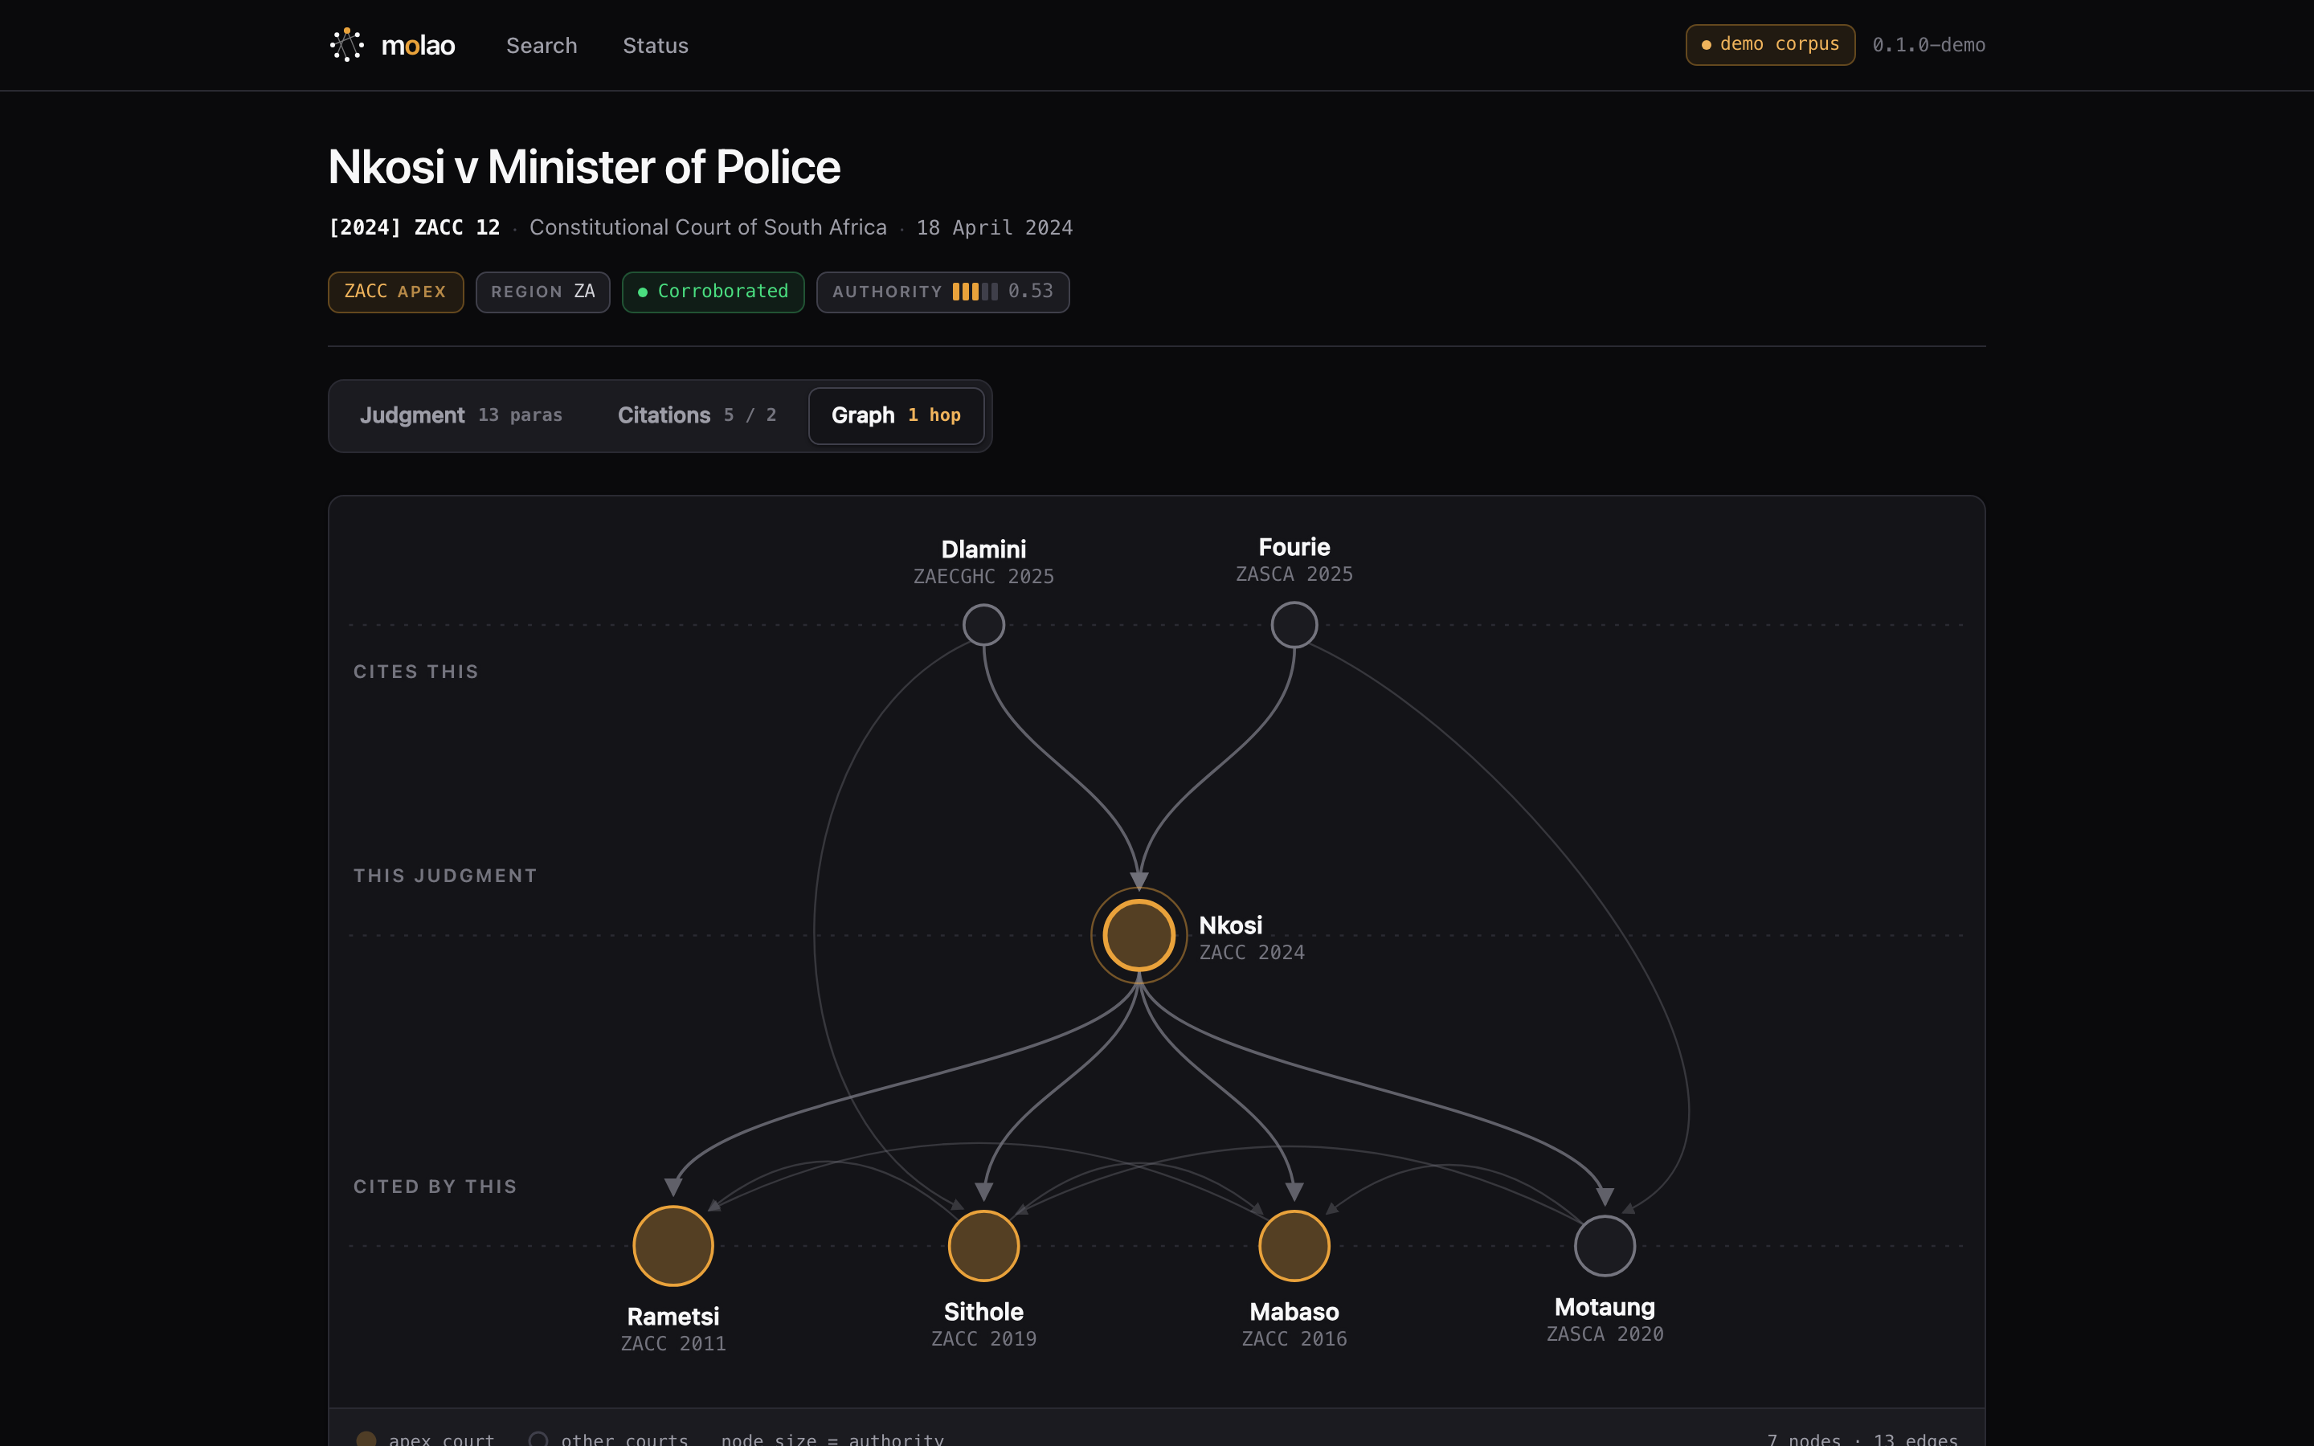Click the Fourie node label
2314x1446 pixels.
coord(1294,561)
